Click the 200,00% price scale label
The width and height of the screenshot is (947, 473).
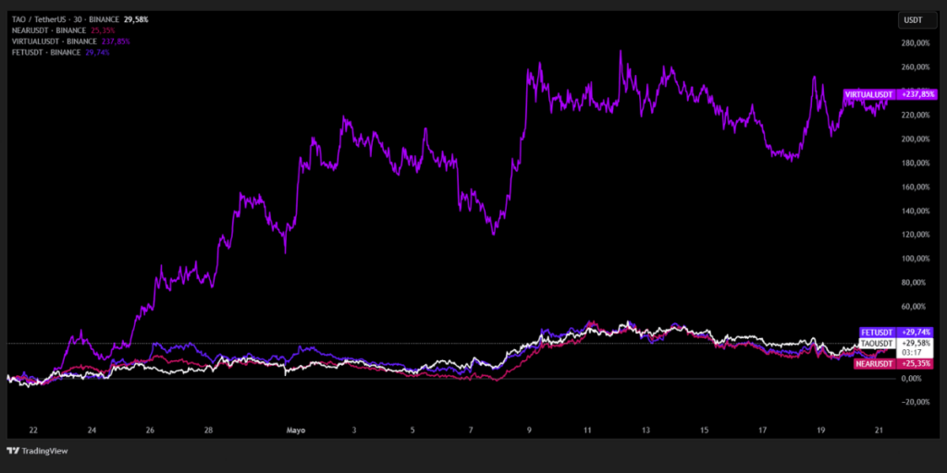tap(916, 139)
